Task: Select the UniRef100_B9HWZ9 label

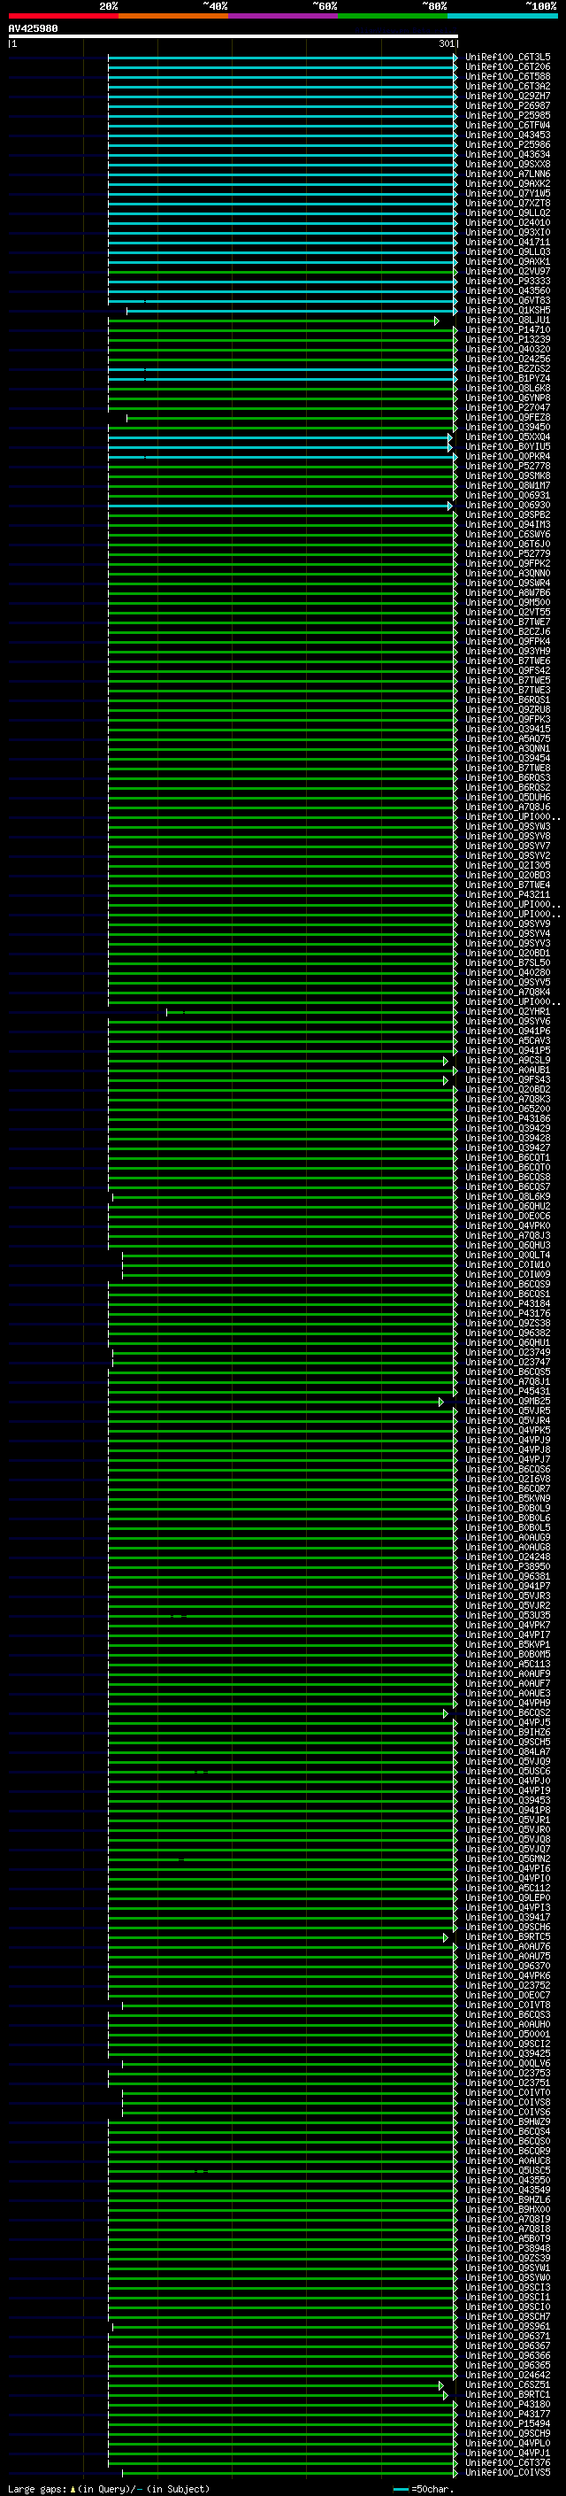Action: (x=508, y=2122)
